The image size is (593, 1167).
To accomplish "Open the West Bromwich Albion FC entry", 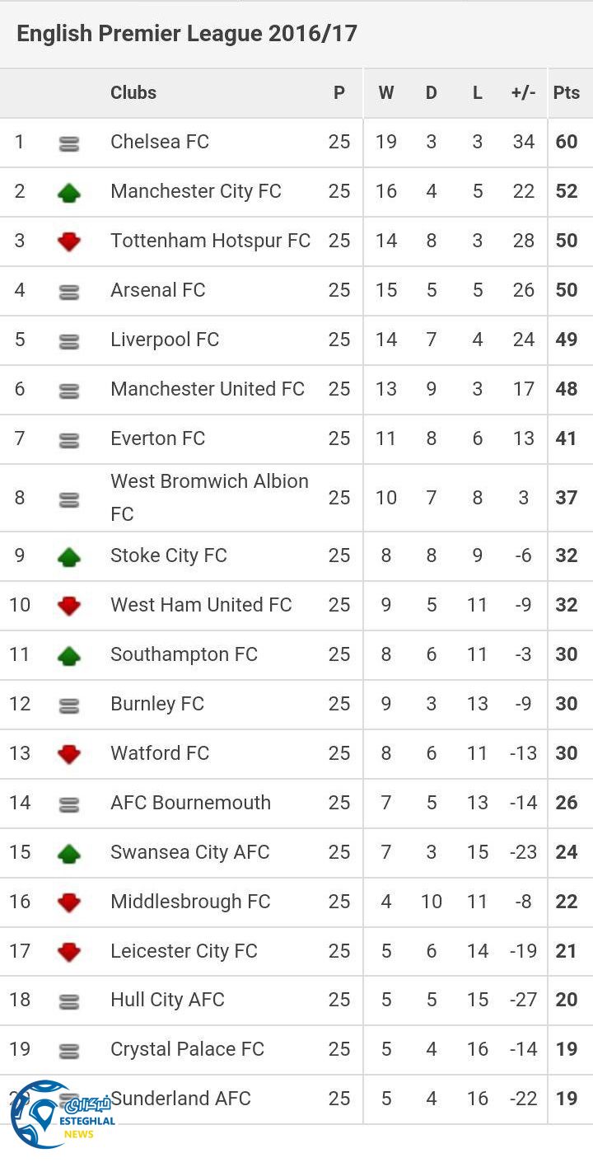I will (209, 497).
